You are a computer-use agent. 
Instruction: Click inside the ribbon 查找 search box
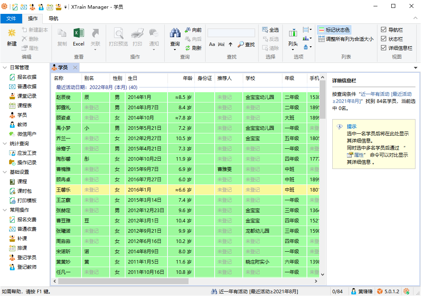[x=231, y=33]
